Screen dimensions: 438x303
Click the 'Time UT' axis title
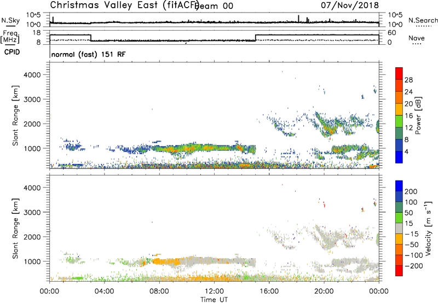(x=214, y=300)
